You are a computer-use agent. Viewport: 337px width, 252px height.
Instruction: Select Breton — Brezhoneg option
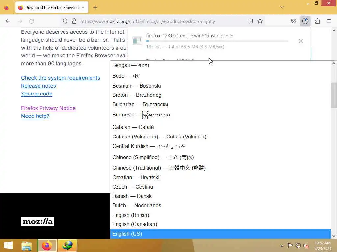[220, 95]
